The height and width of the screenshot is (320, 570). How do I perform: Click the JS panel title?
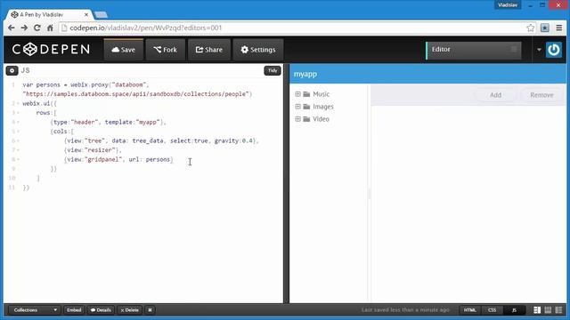(x=26, y=70)
